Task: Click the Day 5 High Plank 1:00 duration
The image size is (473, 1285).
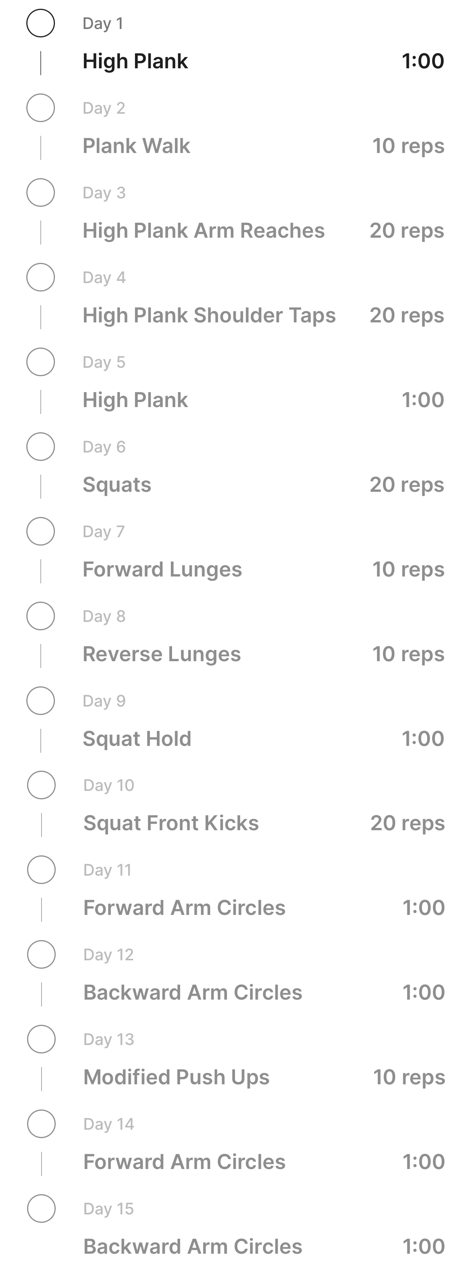Action: 423,400
